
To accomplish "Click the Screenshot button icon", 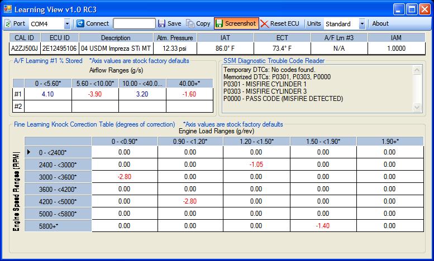I will pyautogui.click(x=220, y=24).
